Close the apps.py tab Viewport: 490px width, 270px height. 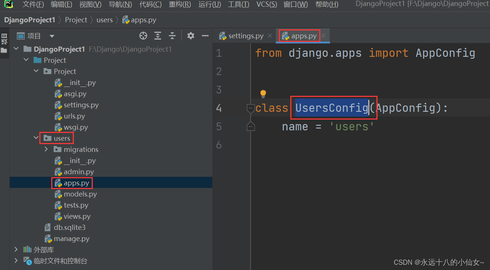point(324,36)
